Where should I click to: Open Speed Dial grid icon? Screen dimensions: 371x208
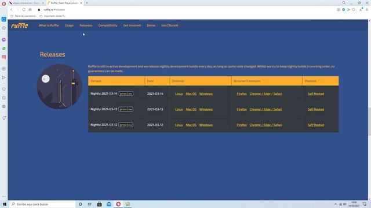(30, 10)
